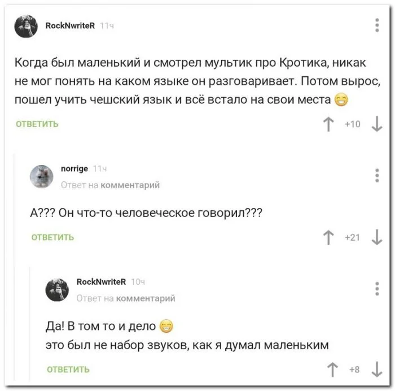Screen dimensions: 395x391
Task: Upvote the last reply with +8 rating
Action: 331,370
